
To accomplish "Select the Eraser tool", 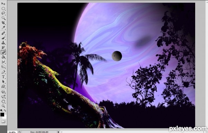I will coord(3,52).
